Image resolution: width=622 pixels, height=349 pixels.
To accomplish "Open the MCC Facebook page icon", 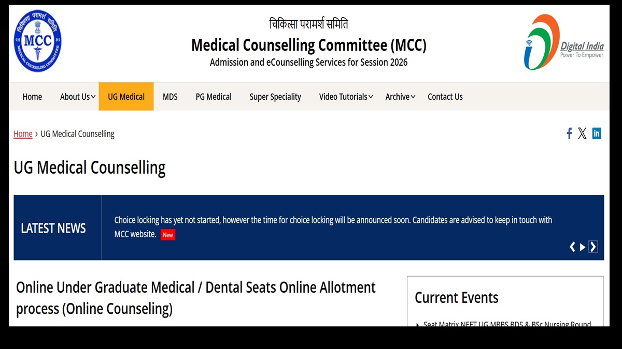I will [x=569, y=134].
